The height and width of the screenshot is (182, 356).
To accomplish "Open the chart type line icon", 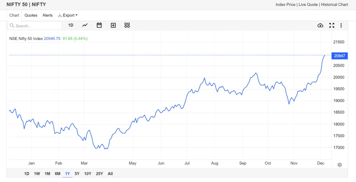I will 85,25.
